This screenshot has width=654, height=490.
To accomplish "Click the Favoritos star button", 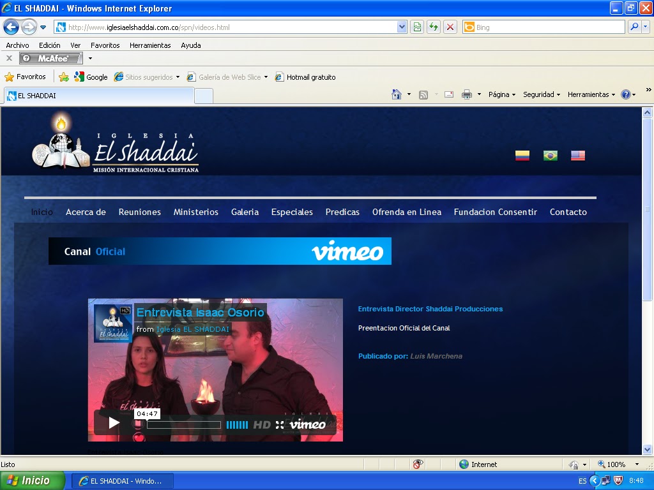I will (x=25, y=77).
